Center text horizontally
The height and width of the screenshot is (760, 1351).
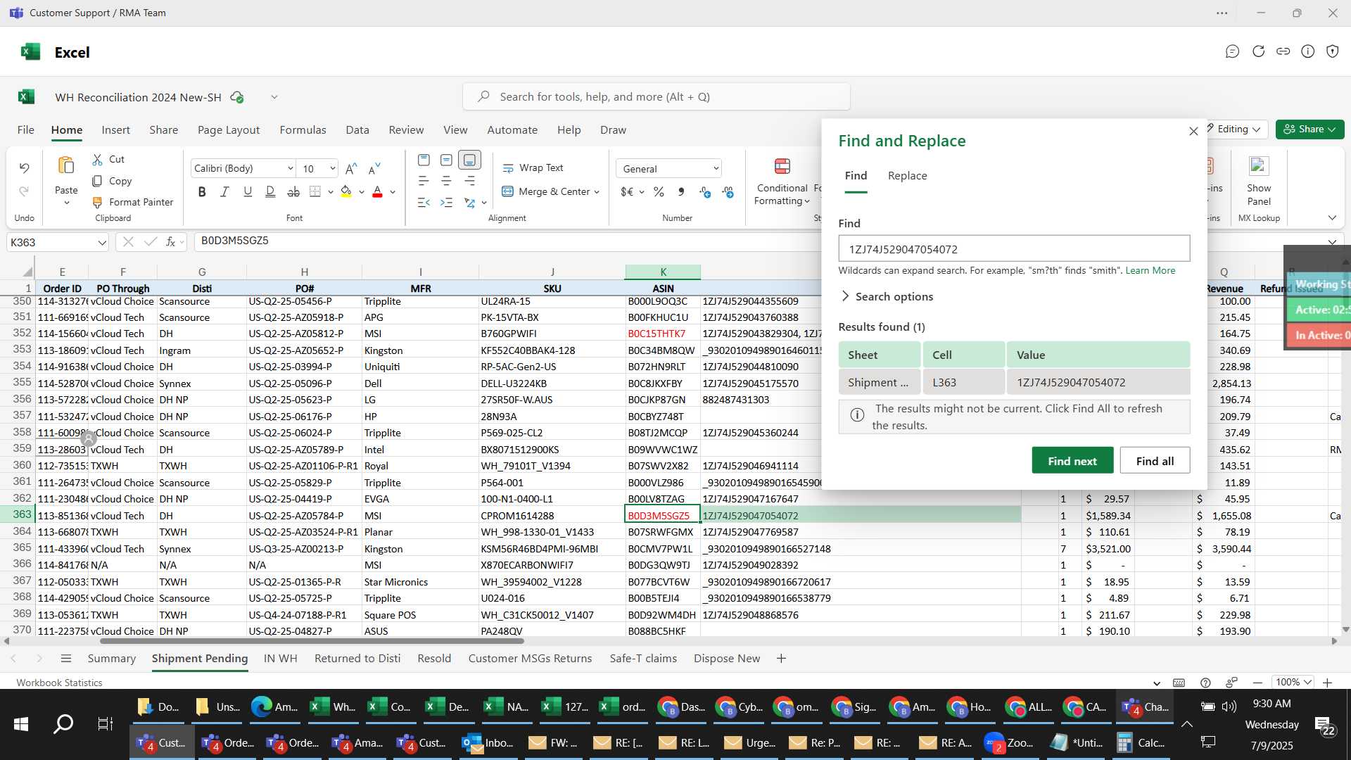coord(446,182)
